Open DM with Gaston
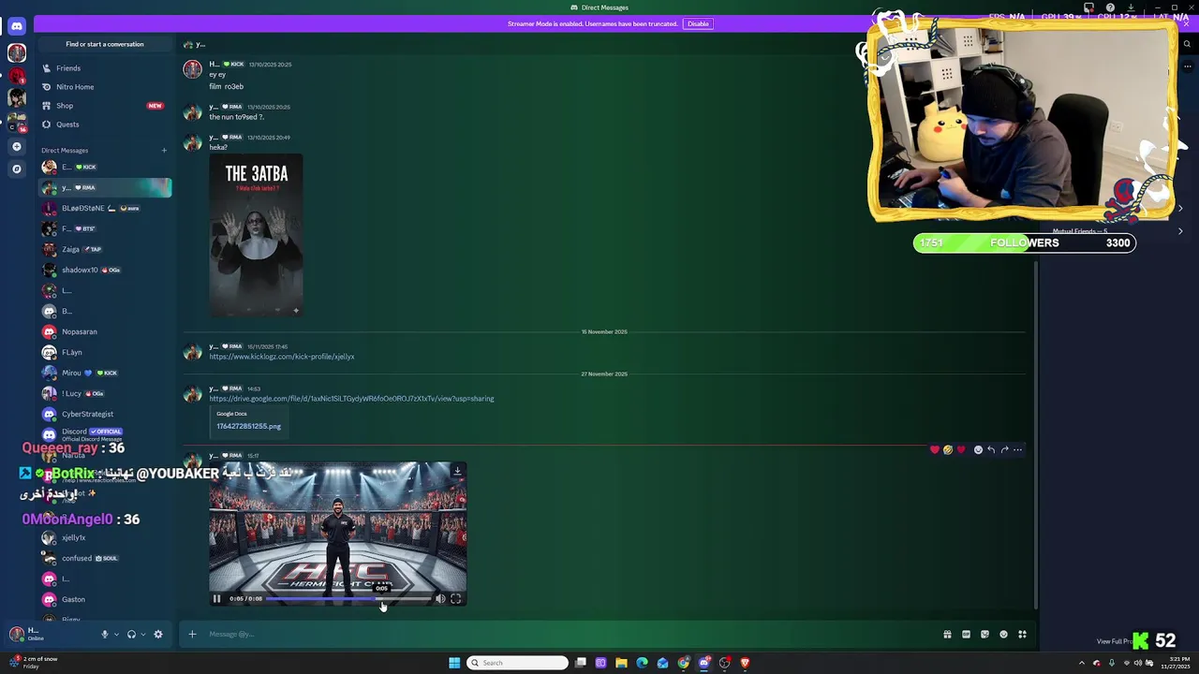Image resolution: width=1199 pixels, height=674 pixels. pyautogui.click(x=105, y=599)
